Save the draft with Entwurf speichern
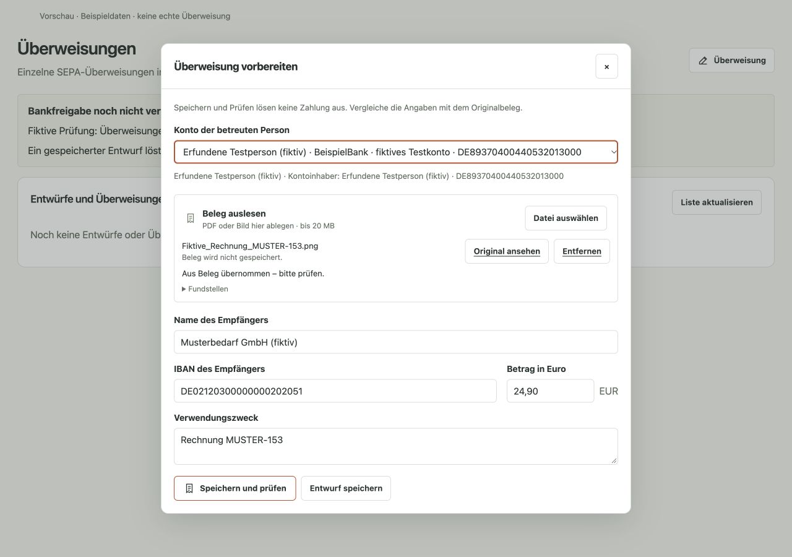Viewport: 792px width, 557px height. click(346, 488)
